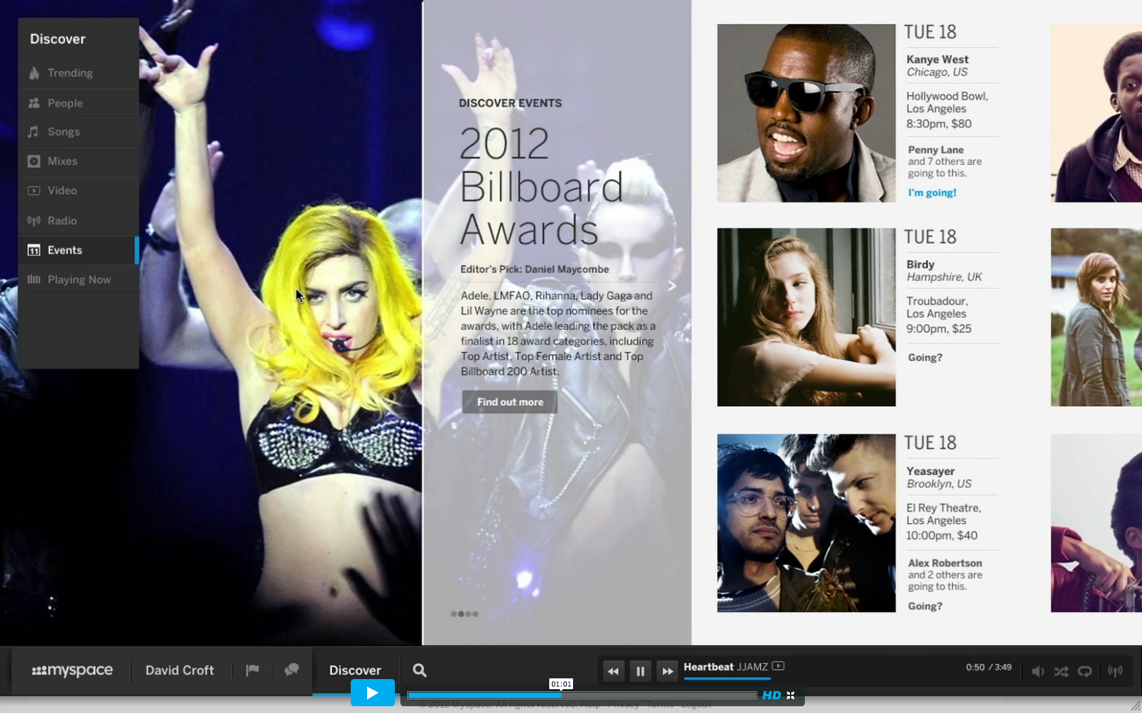Screen dimensions: 1142x713
Task: Select the Discover tab in the bottom bar
Action: [x=355, y=670]
